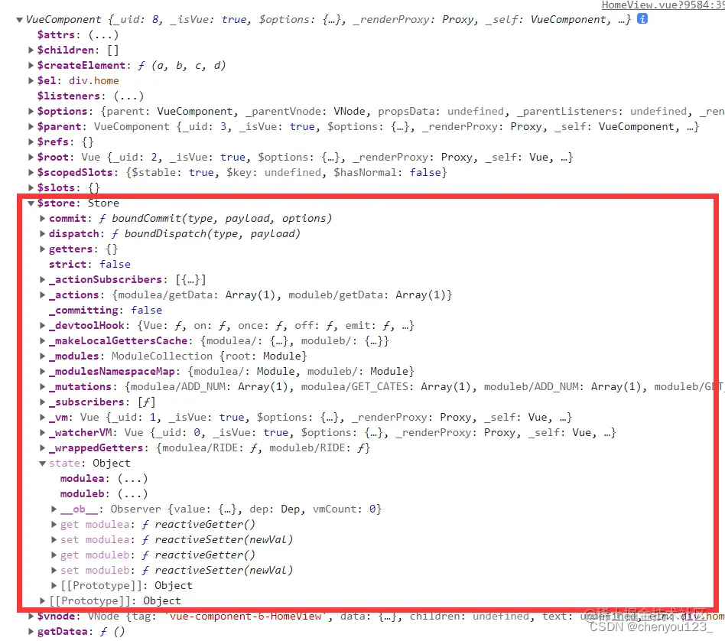
Task: Click the div.home element value
Action: (94, 80)
